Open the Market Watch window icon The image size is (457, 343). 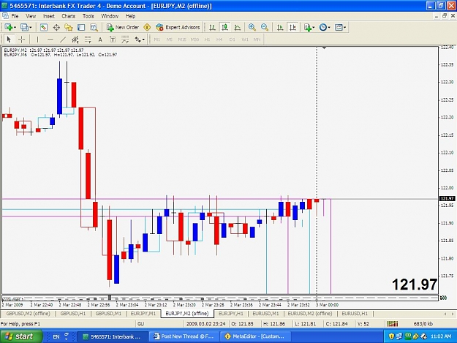tap(44, 27)
